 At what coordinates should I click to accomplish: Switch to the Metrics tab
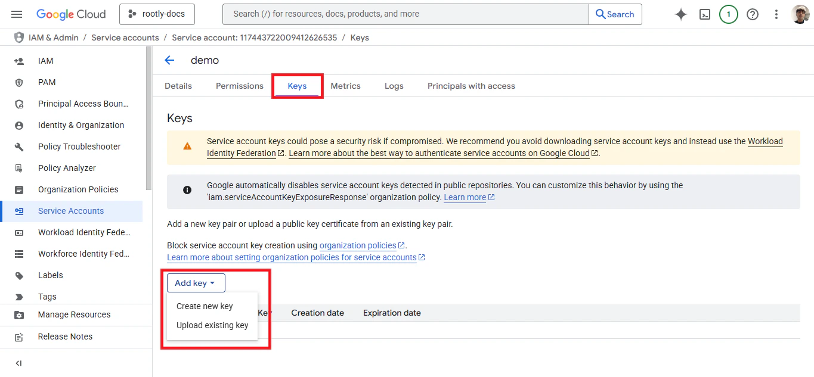click(x=345, y=86)
